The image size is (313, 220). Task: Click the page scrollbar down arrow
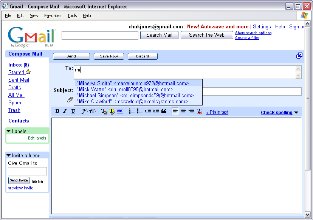tap(308, 215)
